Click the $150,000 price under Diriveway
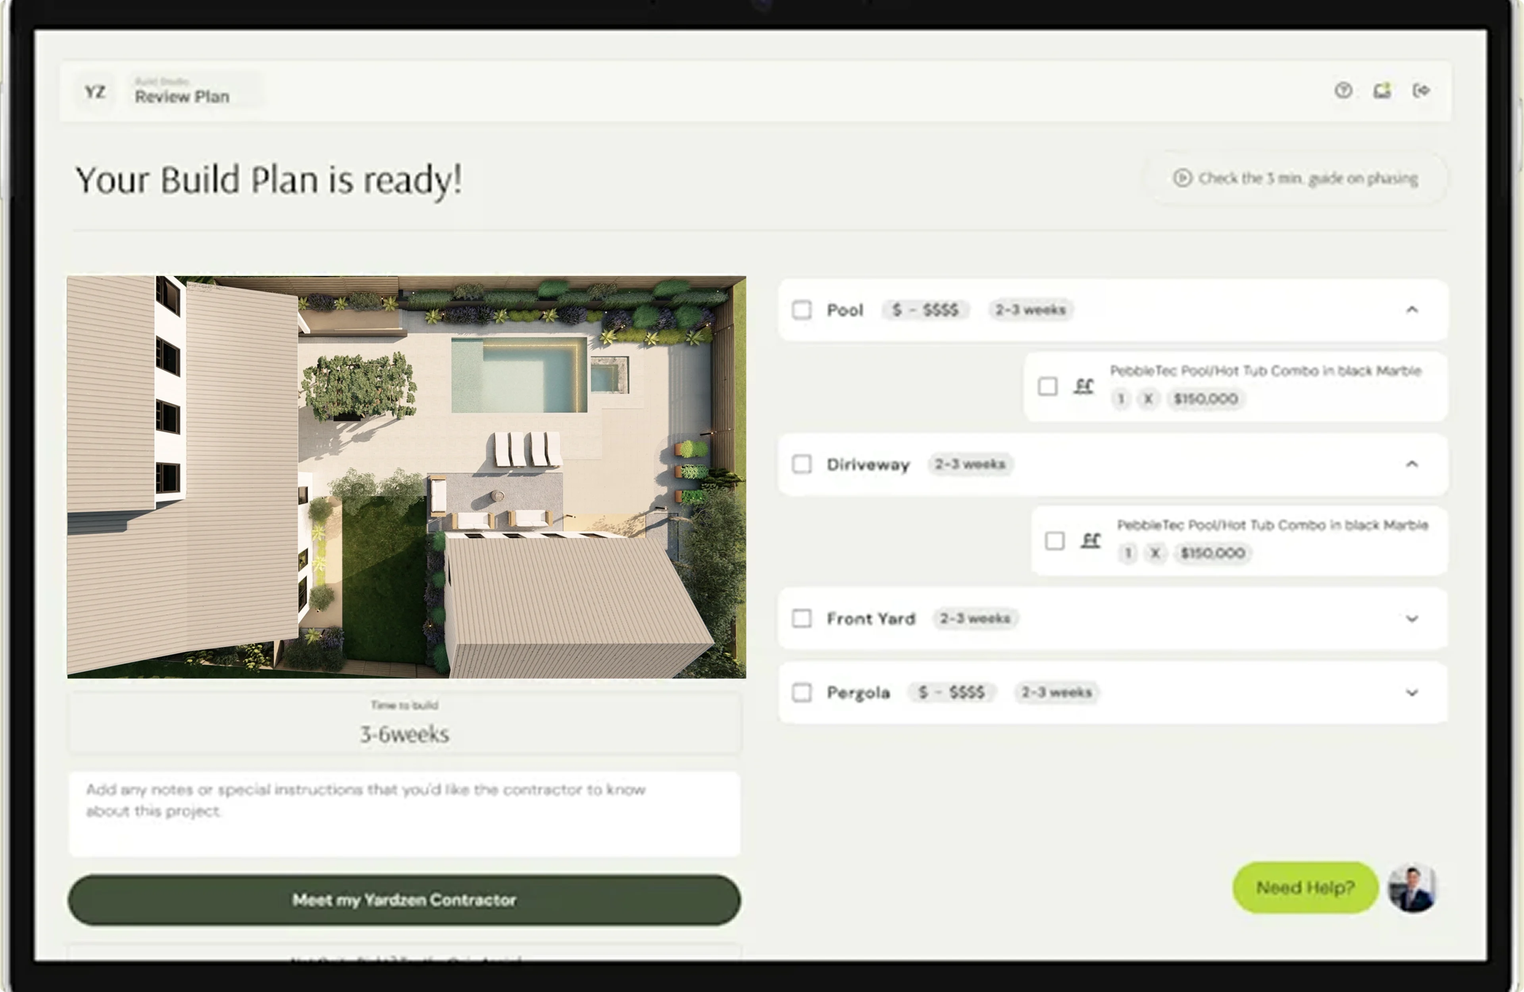This screenshot has width=1524, height=992. tap(1212, 553)
